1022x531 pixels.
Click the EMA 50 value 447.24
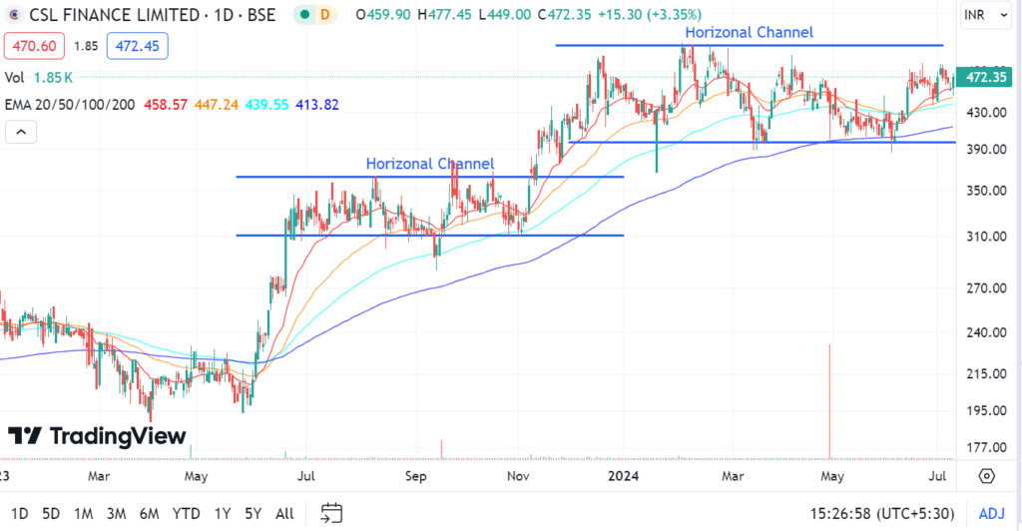[x=217, y=104]
